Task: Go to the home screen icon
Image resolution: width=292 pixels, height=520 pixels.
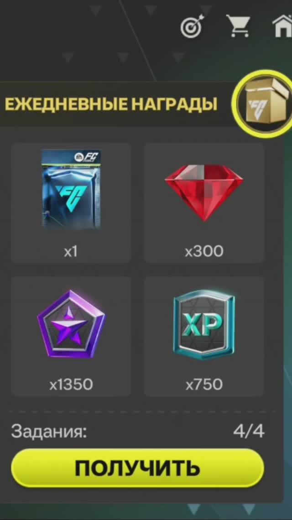Action: coord(283,26)
